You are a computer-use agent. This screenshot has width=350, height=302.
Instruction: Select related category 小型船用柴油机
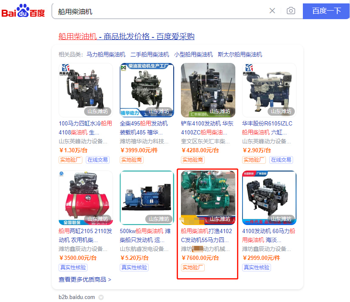[193, 54]
